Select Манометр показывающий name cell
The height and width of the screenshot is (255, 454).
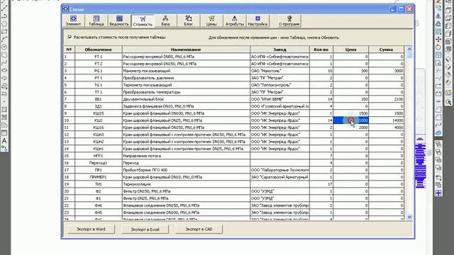[x=186, y=71]
